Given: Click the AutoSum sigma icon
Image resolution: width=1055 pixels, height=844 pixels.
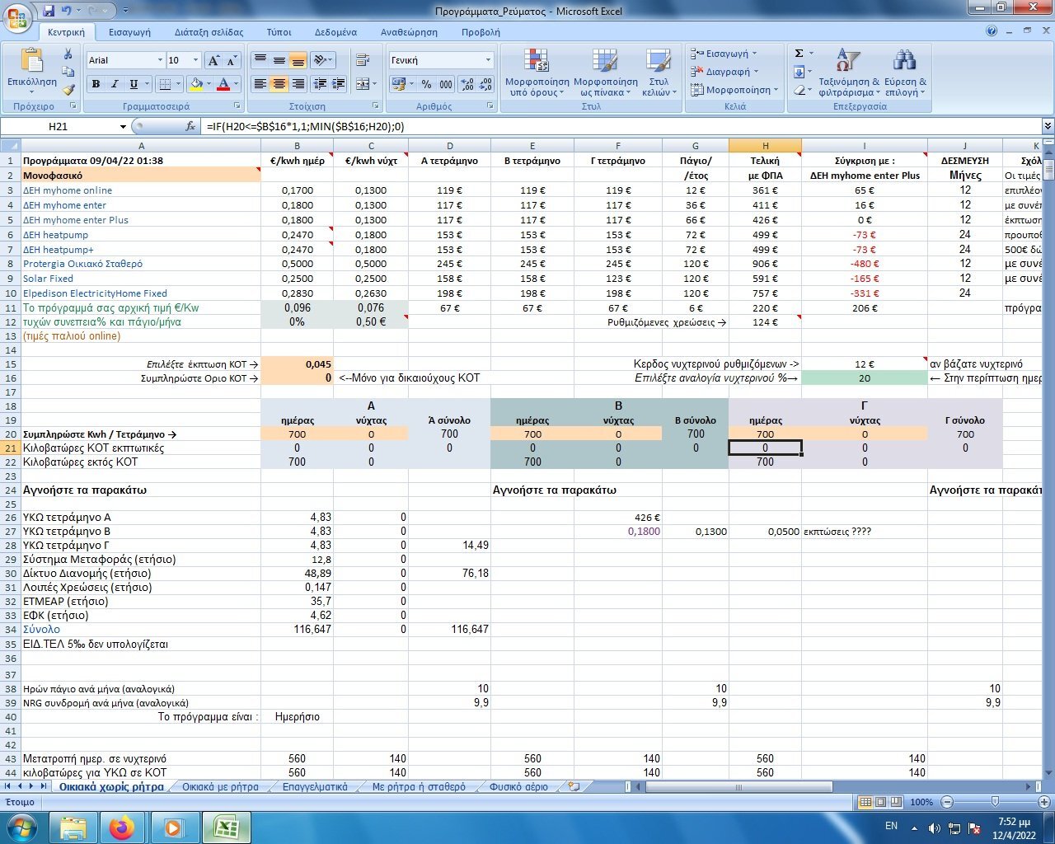Looking at the screenshot, I should pyautogui.click(x=799, y=54).
